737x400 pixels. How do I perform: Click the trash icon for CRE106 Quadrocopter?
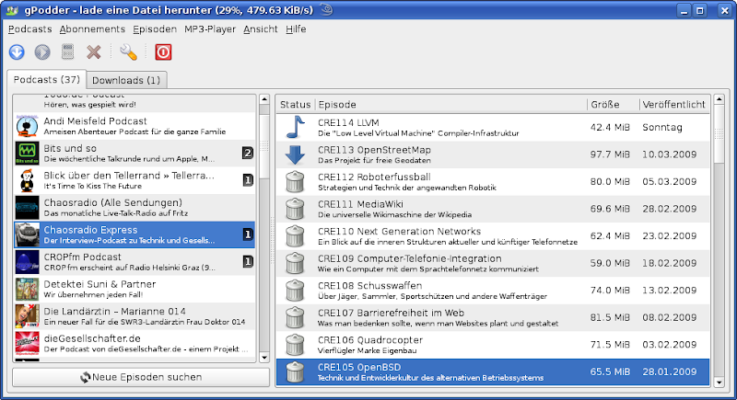click(x=295, y=345)
